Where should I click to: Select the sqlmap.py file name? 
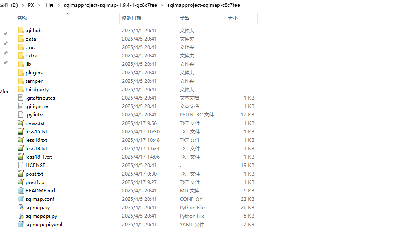(38, 208)
